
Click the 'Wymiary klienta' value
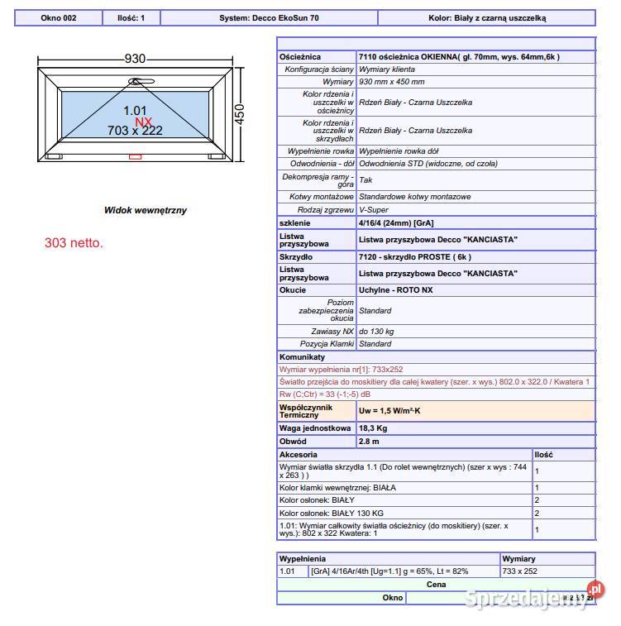(387, 69)
